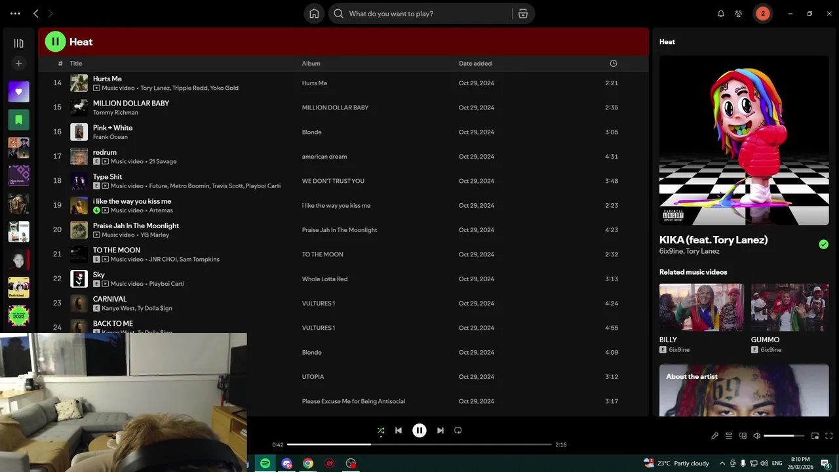Select Praise Jah In The Moonlight track
This screenshot has height=472, width=839.
(x=343, y=230)
